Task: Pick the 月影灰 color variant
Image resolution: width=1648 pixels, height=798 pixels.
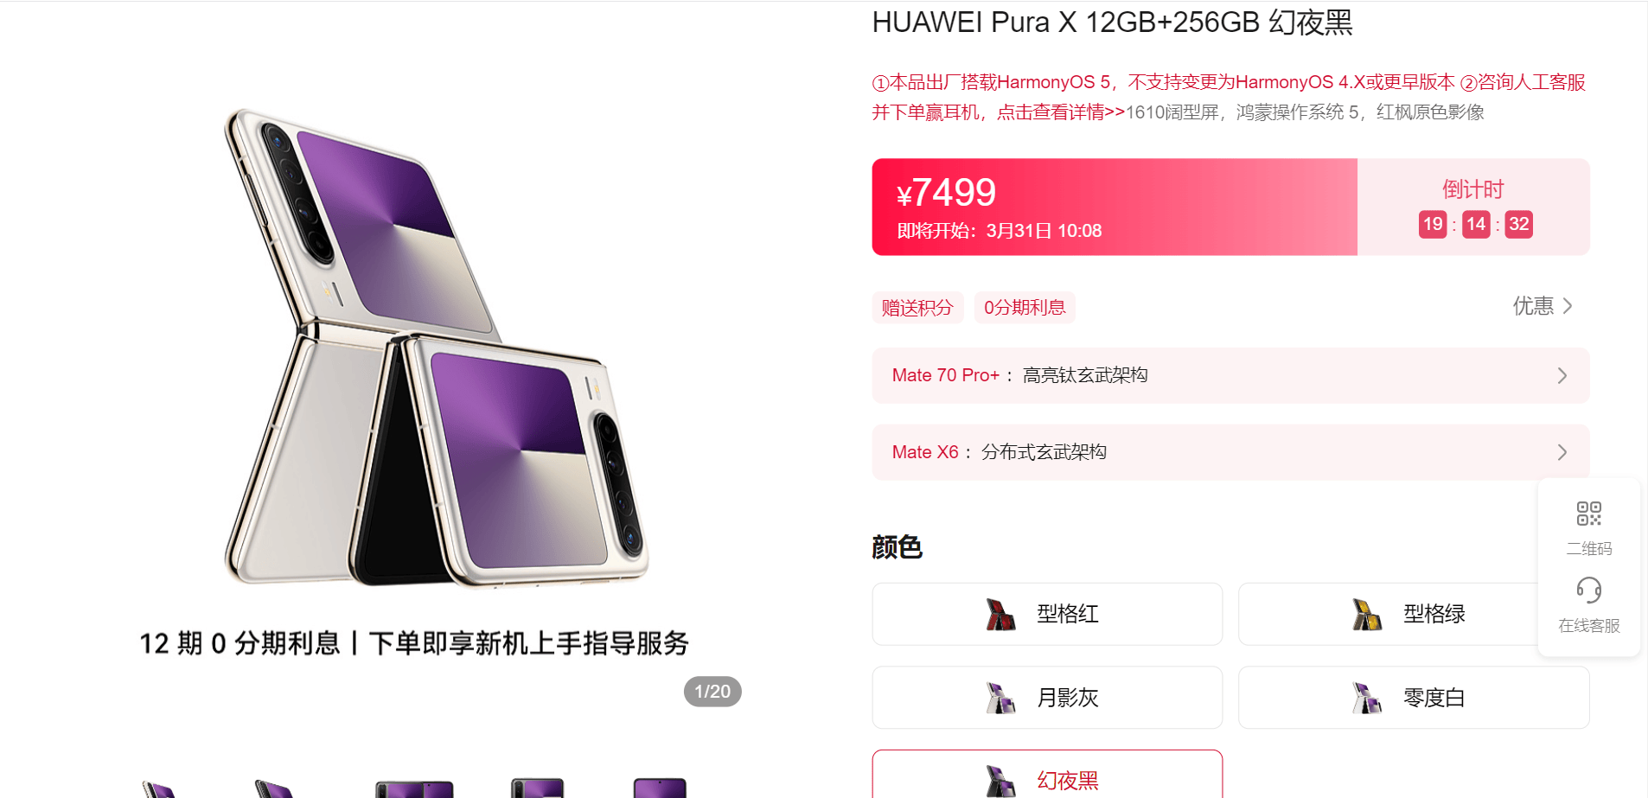Action: click(x=1047, y=698)
